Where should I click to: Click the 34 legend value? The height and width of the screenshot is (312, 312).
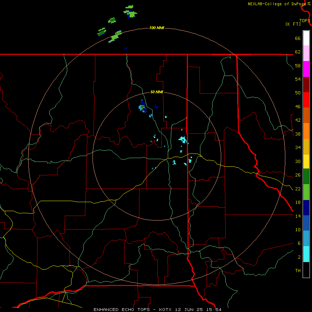298,148
